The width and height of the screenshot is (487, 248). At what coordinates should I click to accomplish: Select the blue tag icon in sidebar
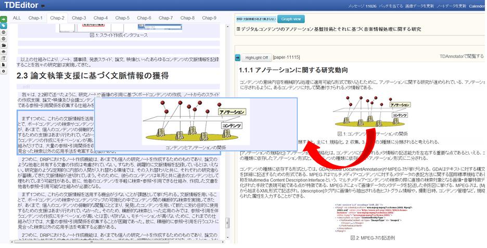point(3,25)
